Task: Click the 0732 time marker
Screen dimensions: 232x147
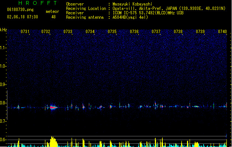Action: pyautogui.click(x=46, y=32)
